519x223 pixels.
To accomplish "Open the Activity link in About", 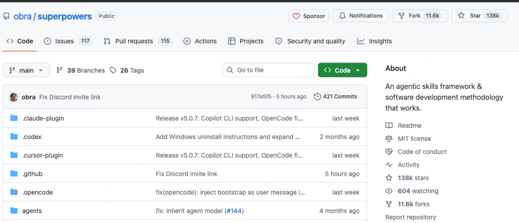I will (x=408, y=165).
